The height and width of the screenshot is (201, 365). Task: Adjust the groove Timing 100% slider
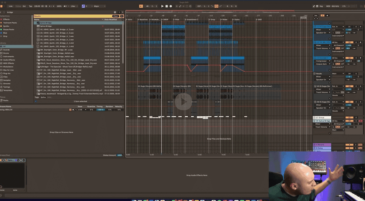[x=100, y=110]
